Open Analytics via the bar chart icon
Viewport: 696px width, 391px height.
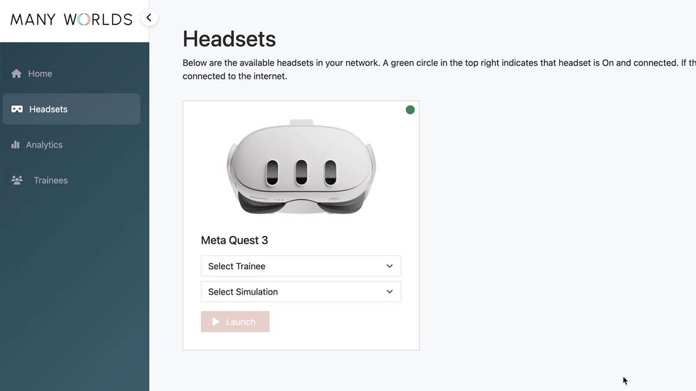pos(16,144)
